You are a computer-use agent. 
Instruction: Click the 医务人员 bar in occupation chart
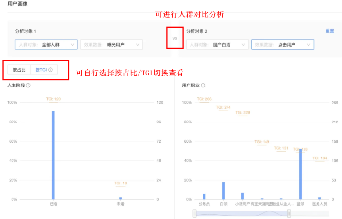pyautogui.click(x=319, y=198)
